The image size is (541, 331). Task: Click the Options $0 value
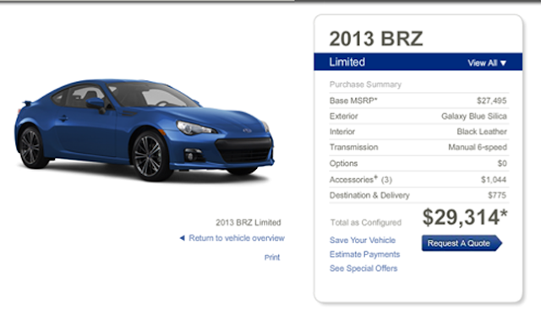(x=502, y=164)
